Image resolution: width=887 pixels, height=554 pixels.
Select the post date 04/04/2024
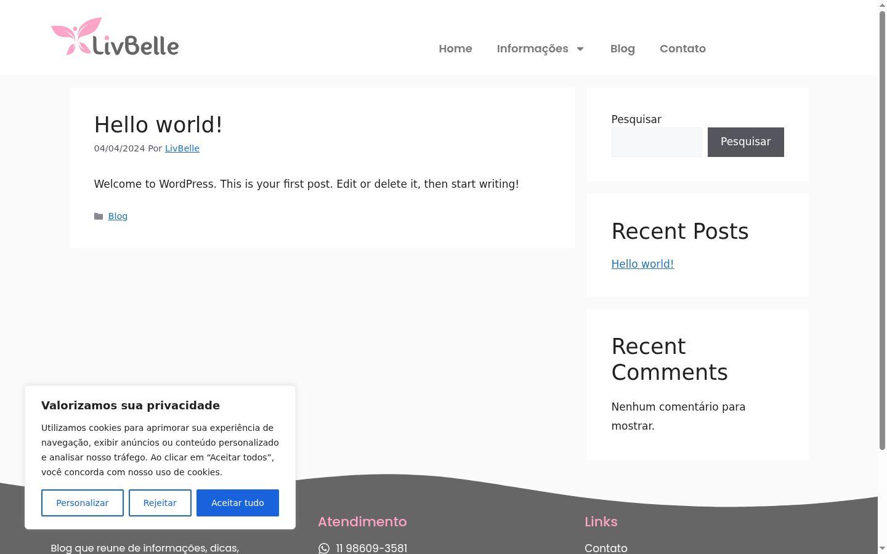pyautogui.click(x=119, y=148)
